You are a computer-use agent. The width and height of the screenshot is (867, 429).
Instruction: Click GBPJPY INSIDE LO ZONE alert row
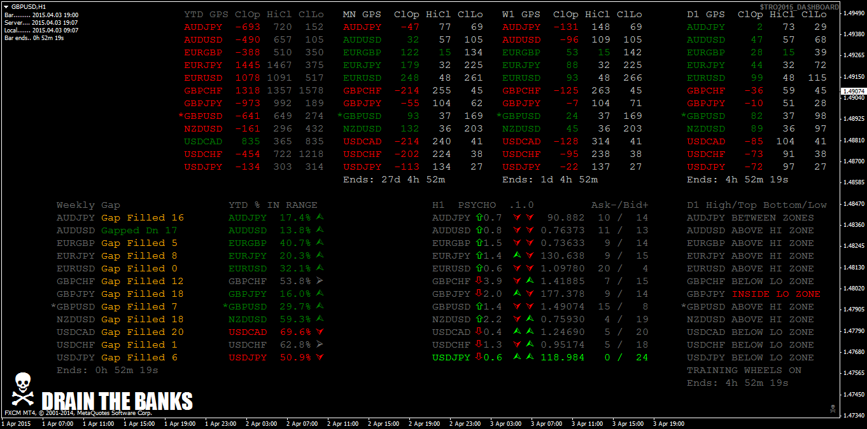click(x=754, y=294)
